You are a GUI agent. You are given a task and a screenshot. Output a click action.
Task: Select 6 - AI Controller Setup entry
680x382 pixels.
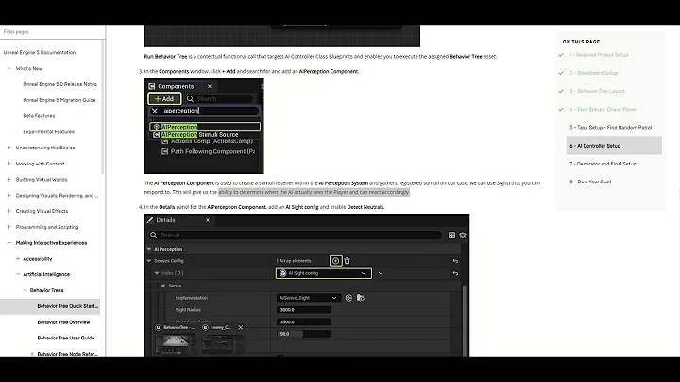click(x=614, y=146)
